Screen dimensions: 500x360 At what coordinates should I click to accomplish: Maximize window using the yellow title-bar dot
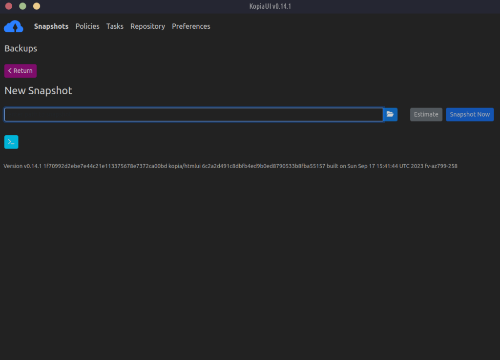pos(37,6)
